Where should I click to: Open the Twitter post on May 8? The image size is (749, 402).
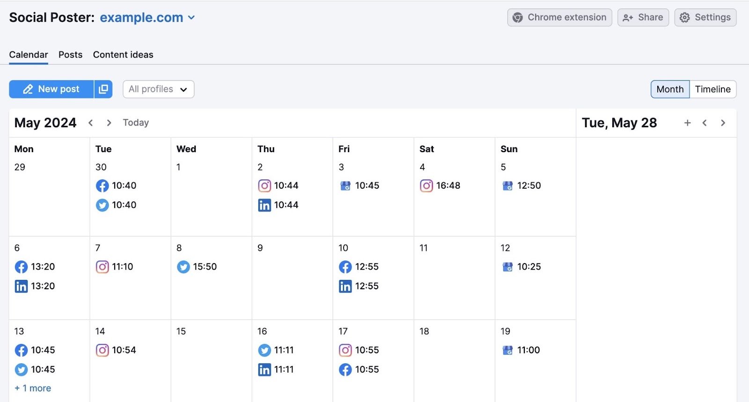[x=197, y=267]
